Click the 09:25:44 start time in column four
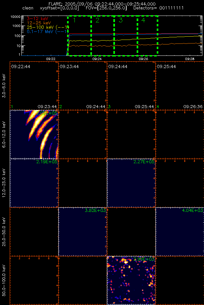 point(166,67)
